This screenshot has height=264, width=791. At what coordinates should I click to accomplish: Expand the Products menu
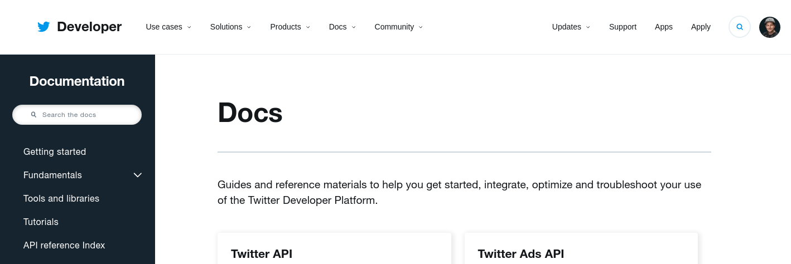pos(290,27)
